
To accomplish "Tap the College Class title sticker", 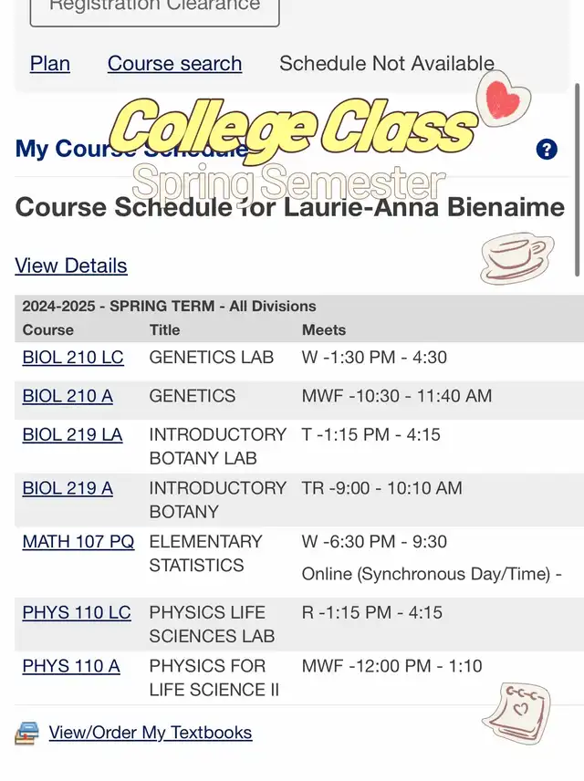I will coord(293,129).
